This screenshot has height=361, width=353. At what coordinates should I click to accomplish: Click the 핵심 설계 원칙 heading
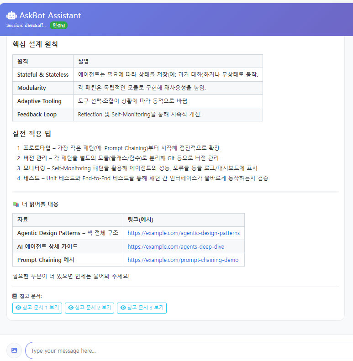click(35, 45)
